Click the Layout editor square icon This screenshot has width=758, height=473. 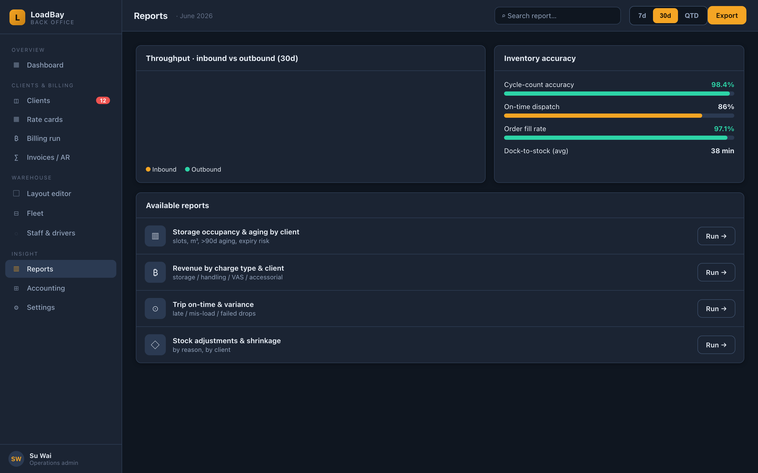[16, 193]
